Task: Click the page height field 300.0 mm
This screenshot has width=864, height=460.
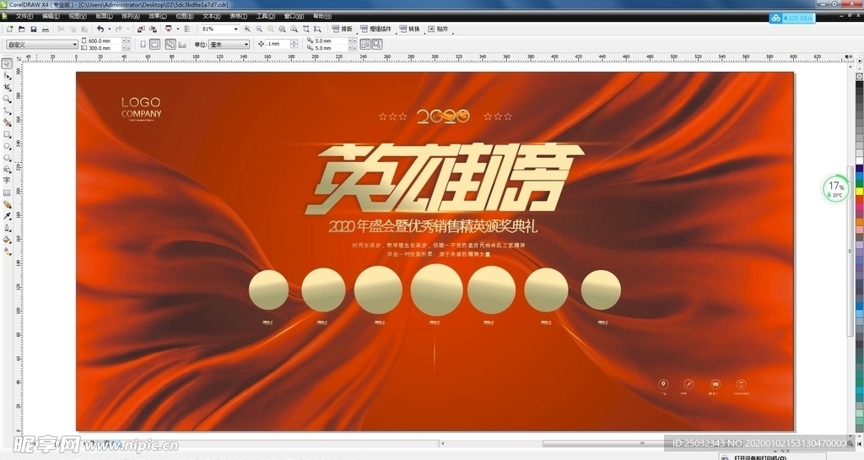Action: [104, 48]
